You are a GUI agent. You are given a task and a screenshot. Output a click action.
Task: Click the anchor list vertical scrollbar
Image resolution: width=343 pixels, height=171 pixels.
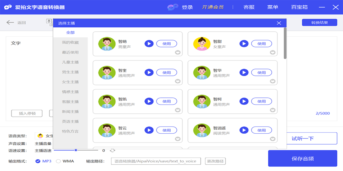285,43
